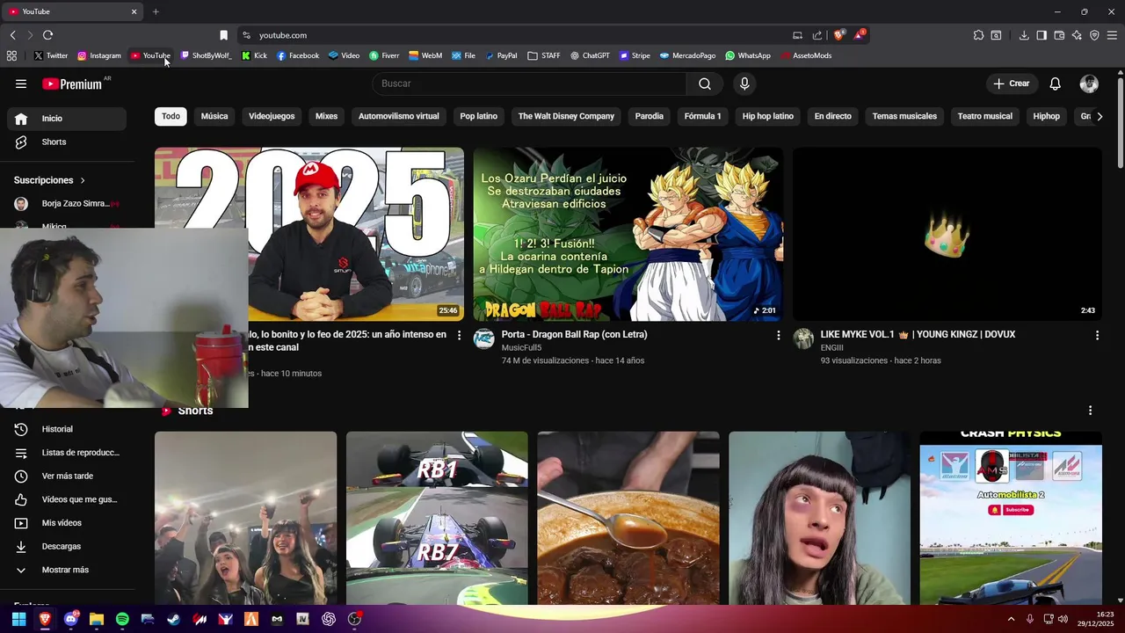Open the Crash Physics Automobilista 2 Short
Image resolution: width=1125 pixels, height=633 pixels.
(1011, 518)
